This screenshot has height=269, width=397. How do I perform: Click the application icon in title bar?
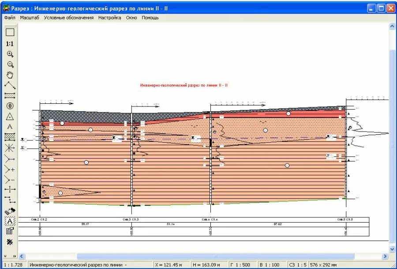pyautogui.click(x=6, y=8)
